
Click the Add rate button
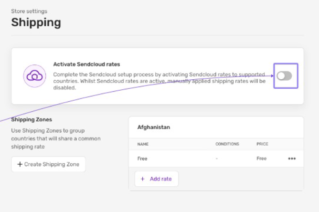tap(157, 179)
